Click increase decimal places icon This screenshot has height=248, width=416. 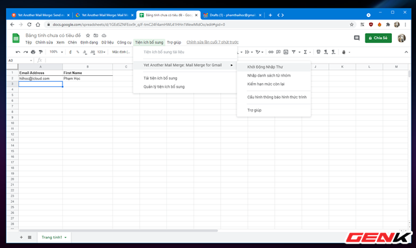point(92,52)
